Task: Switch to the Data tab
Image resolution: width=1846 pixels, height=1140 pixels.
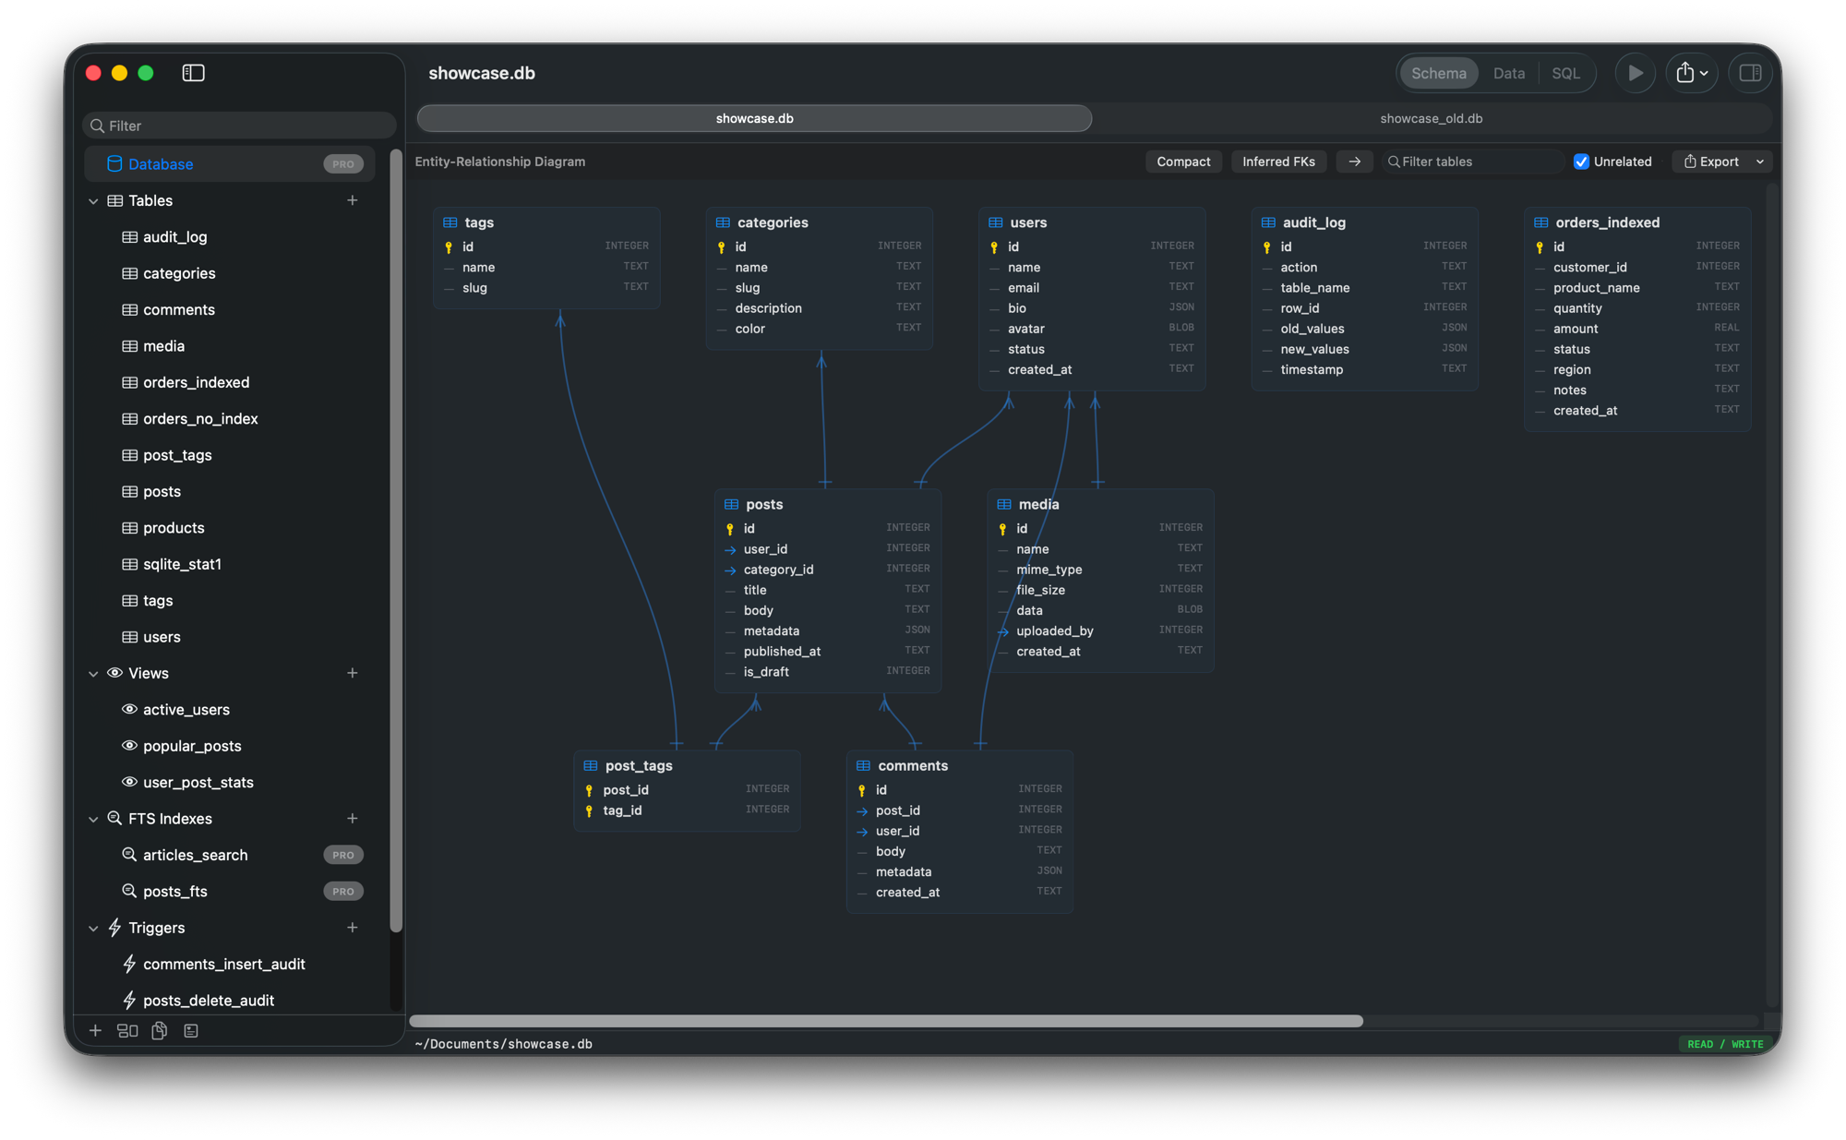Action: 1508,73
